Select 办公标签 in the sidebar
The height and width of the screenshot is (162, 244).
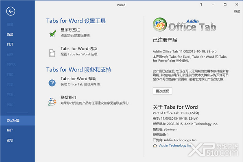17,120
